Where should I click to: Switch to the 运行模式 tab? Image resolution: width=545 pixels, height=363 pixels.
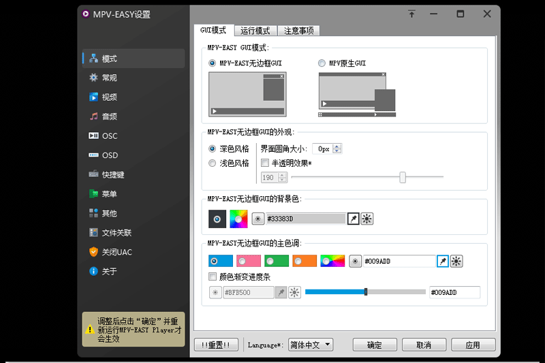(255, 31)
